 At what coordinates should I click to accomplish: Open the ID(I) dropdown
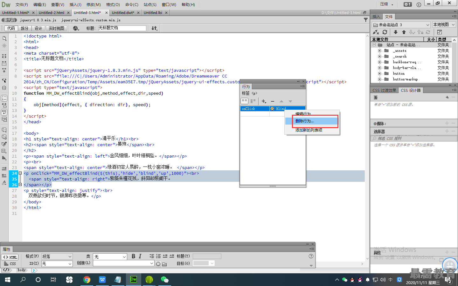tap(57, 264)
